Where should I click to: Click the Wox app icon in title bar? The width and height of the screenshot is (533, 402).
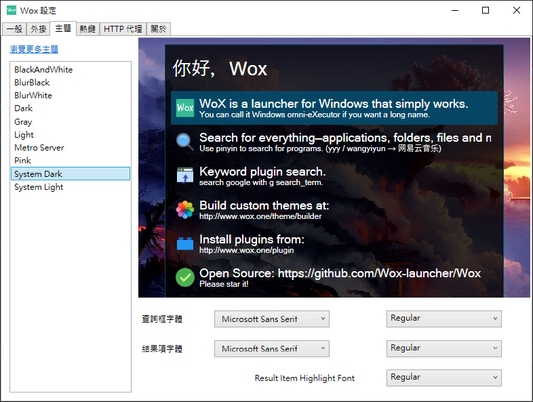[12, 10]
